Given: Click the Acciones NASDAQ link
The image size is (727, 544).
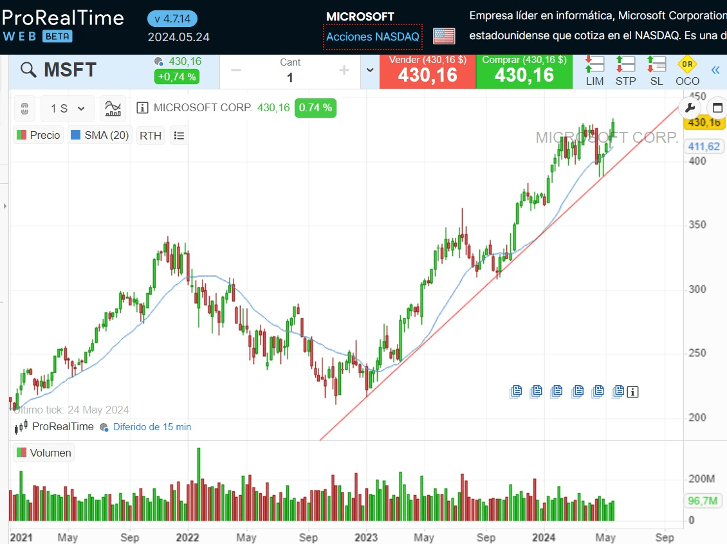Looking at the screenshot, I should [373, 37].
